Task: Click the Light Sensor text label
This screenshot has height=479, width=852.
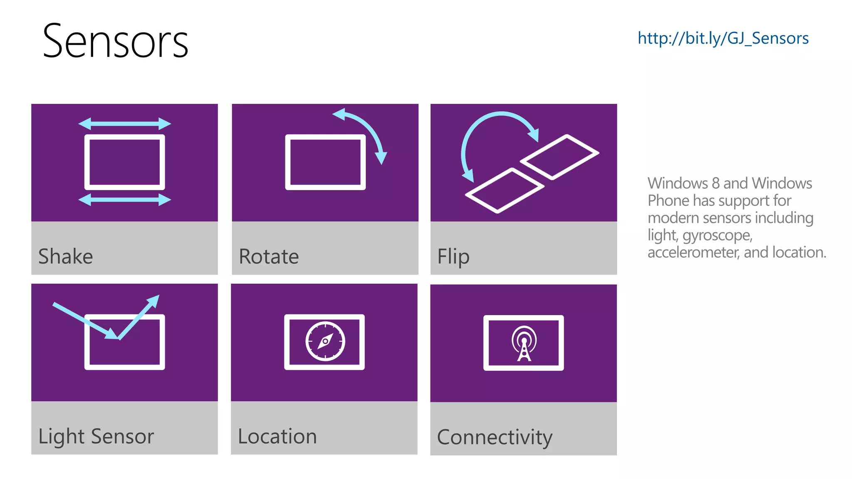Action: [96, 436]
